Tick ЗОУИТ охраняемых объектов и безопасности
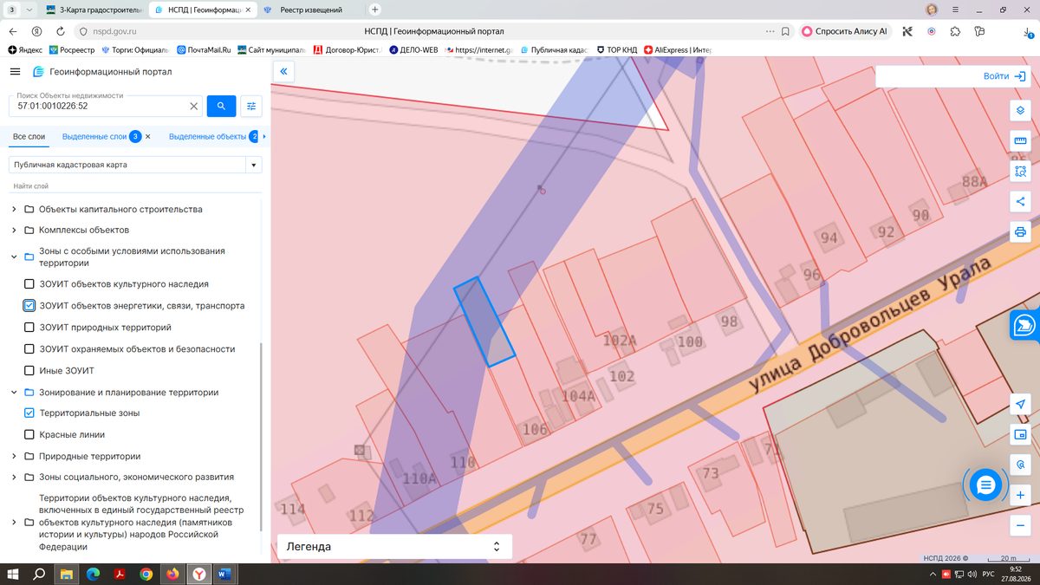Screen dimensions: 1040x585 pos(29,349)
